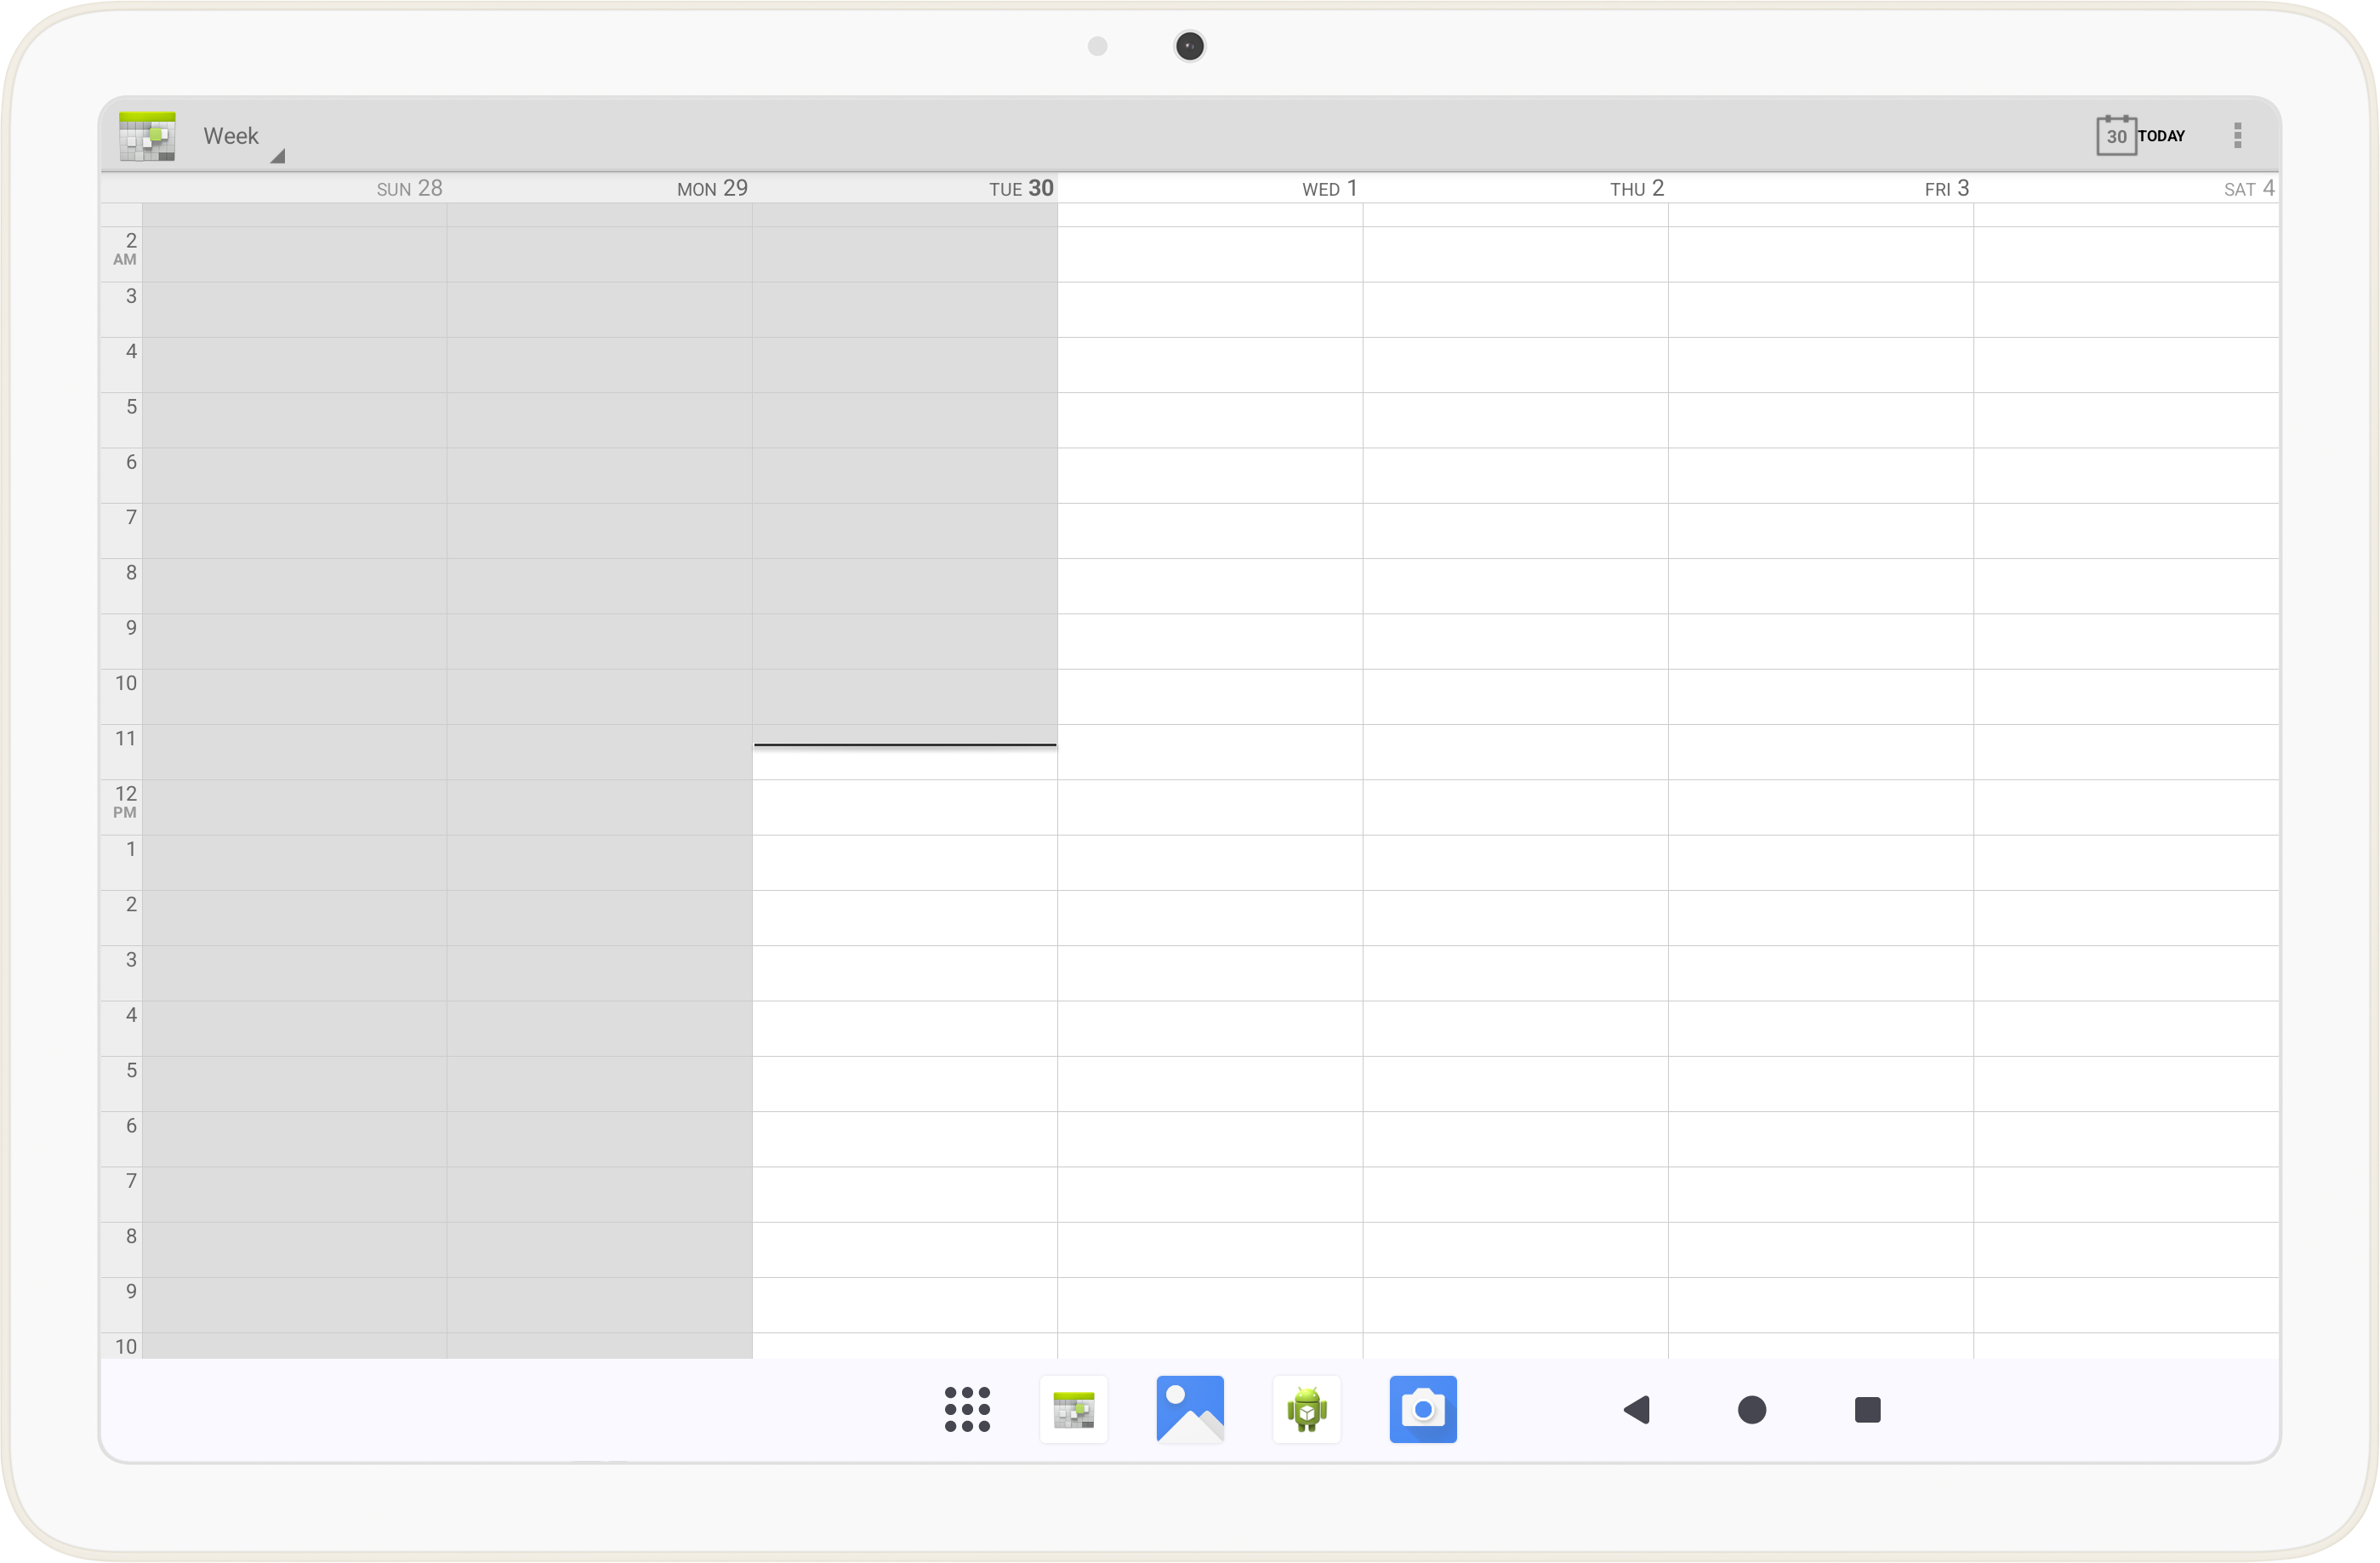
Task: Launch the Camera app from the taskbar
Action: point(1423,1410)
